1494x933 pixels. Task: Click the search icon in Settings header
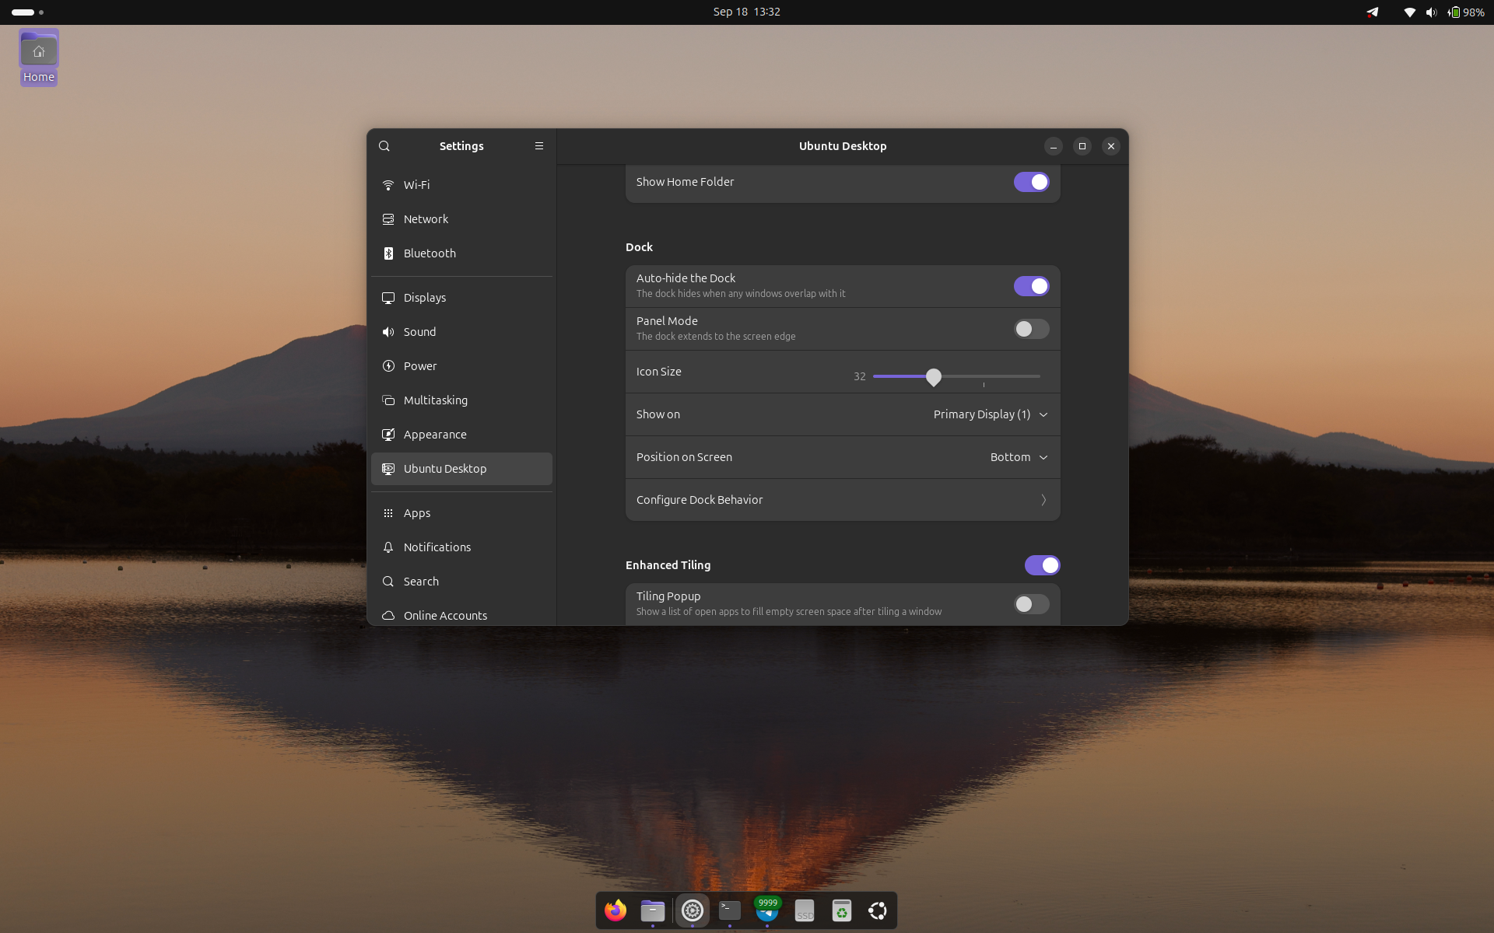point(384,146)
